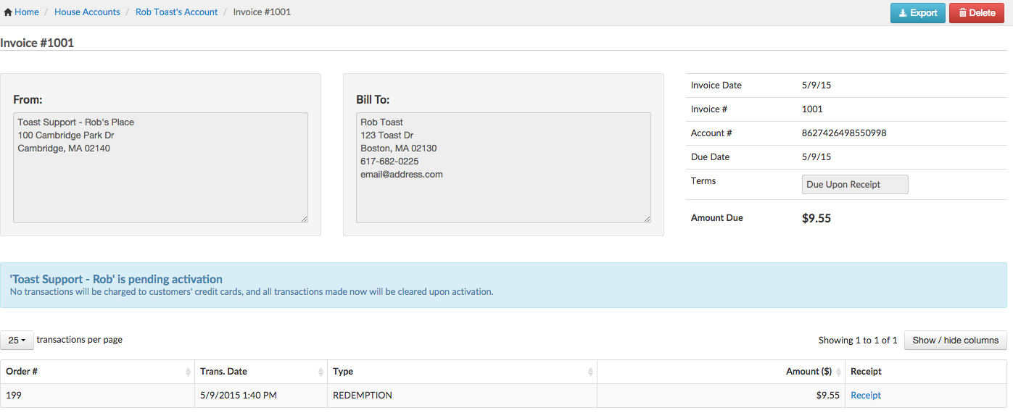The width and height of the screenshot is (1013, 413).
Task: Click the Home icon in breadcrumb
Action: 8,12
